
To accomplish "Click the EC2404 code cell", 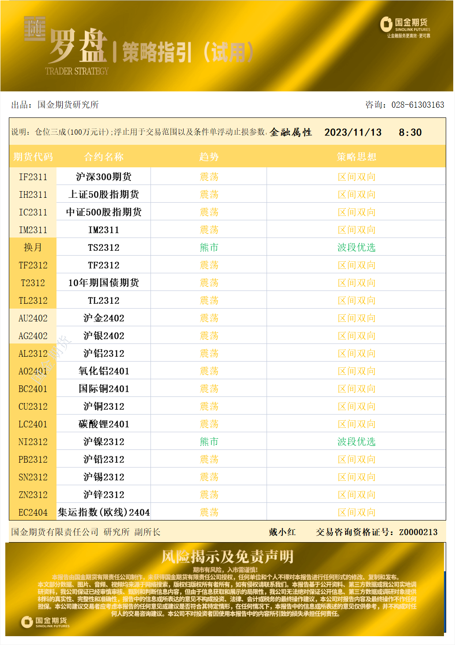I will coord(33,512).
